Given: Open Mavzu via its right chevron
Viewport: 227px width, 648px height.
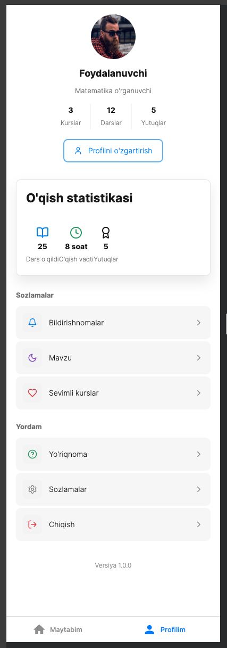Looking at the screenshot, I should 198,358.
